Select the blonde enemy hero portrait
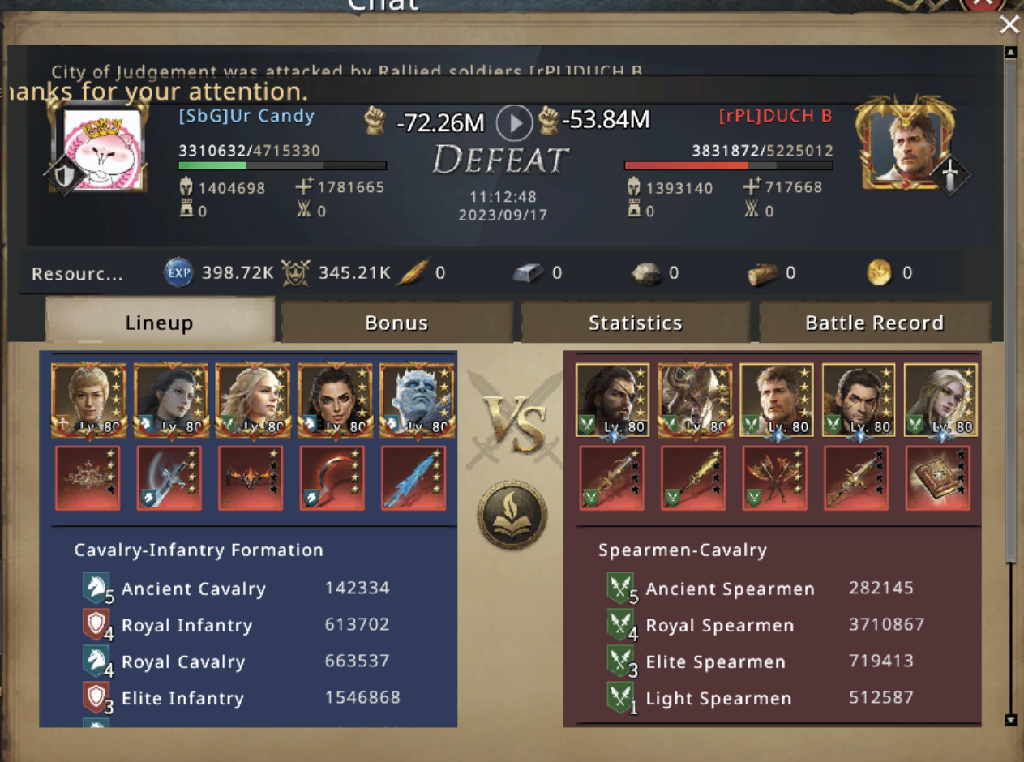This screenshot has width=1024, height=762. [x=940, y=400]
